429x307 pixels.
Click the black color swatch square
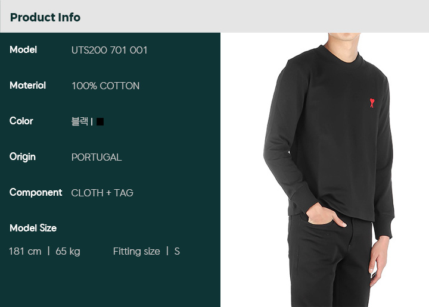pyautogui.click(x=100, y=121)
